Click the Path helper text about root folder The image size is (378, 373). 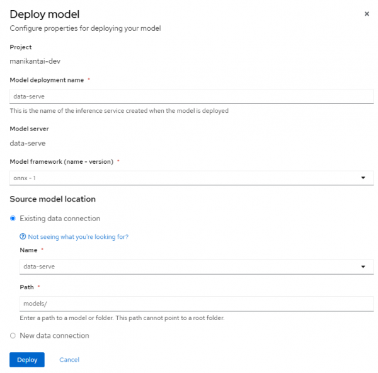122,318
